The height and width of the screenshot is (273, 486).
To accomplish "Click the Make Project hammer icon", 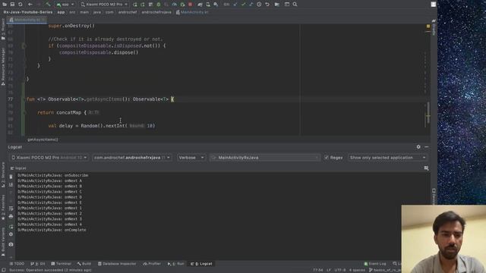I will pos(47,5).
